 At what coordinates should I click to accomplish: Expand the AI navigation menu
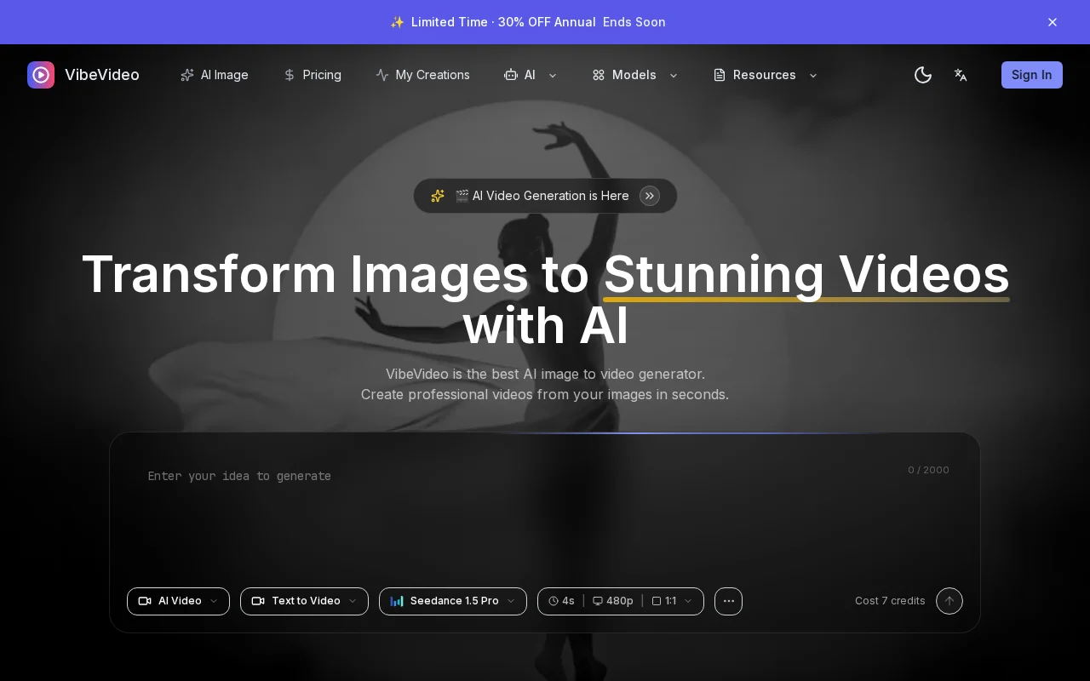pyautogui.click(x=531, y=75)
